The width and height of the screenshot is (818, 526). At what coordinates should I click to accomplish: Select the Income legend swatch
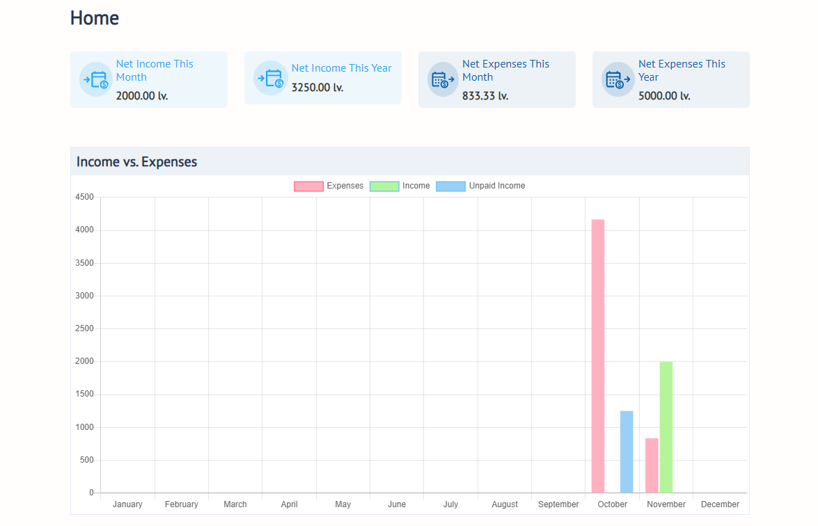(384, 186)
